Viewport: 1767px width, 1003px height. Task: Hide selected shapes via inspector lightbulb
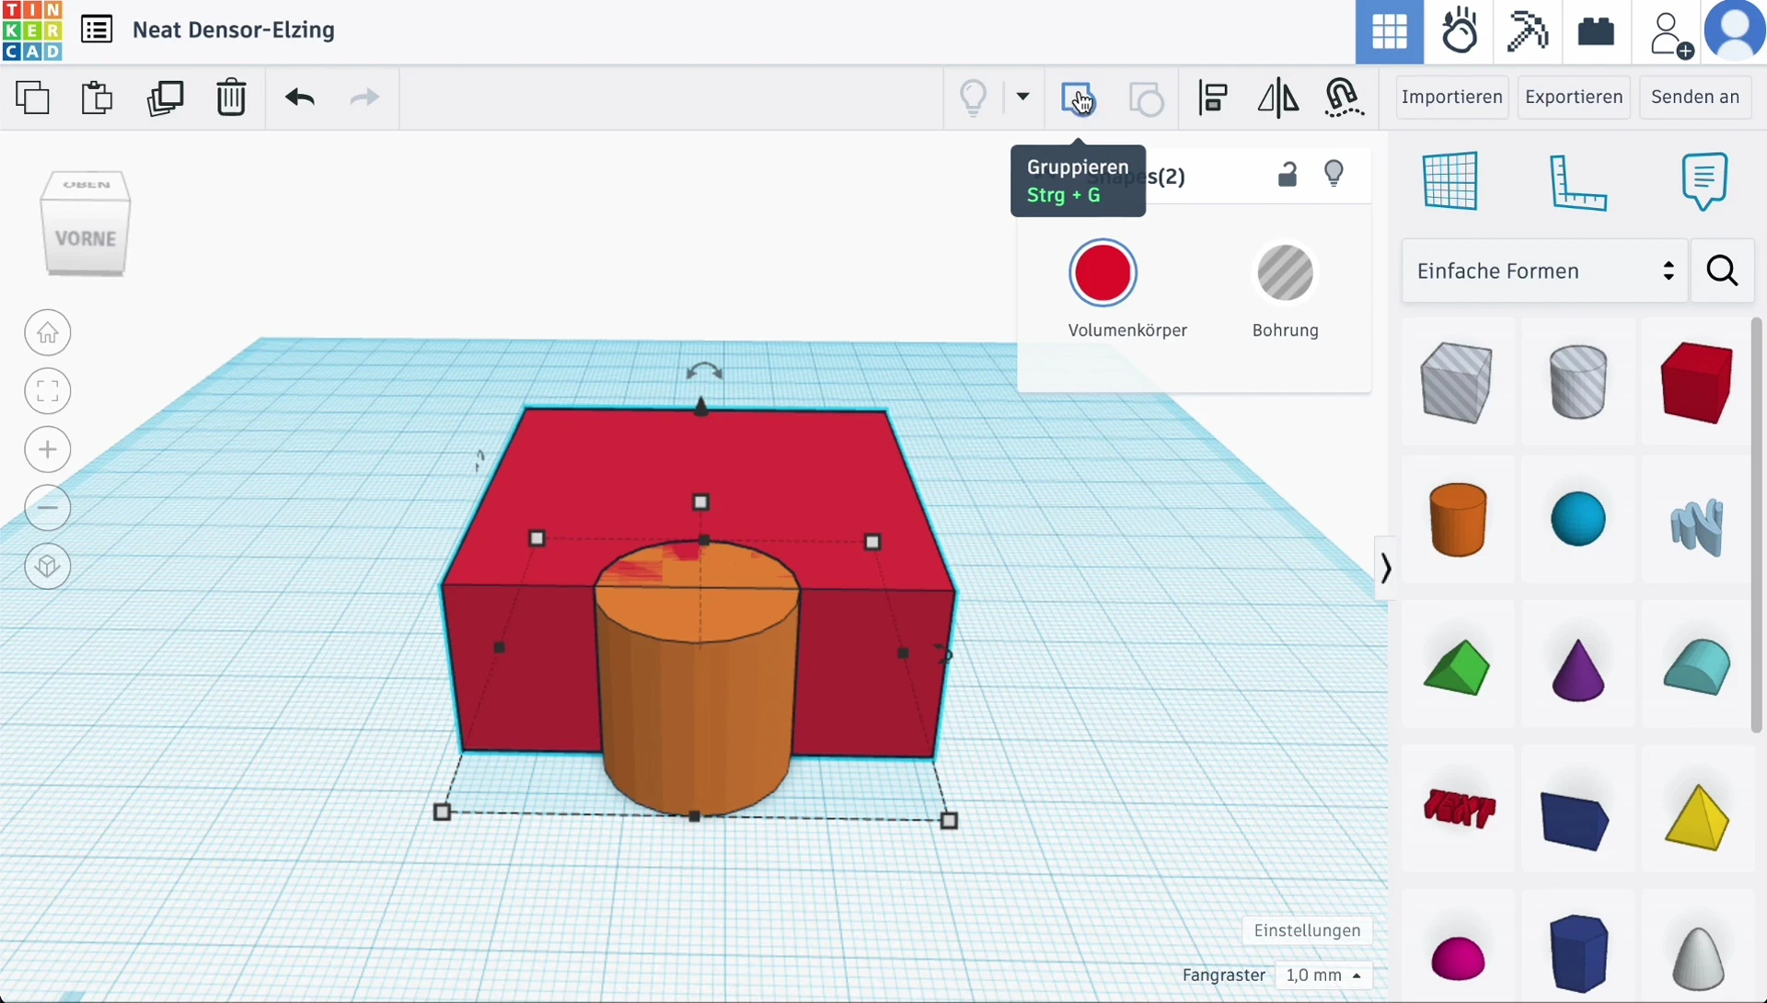point(1334,173)
